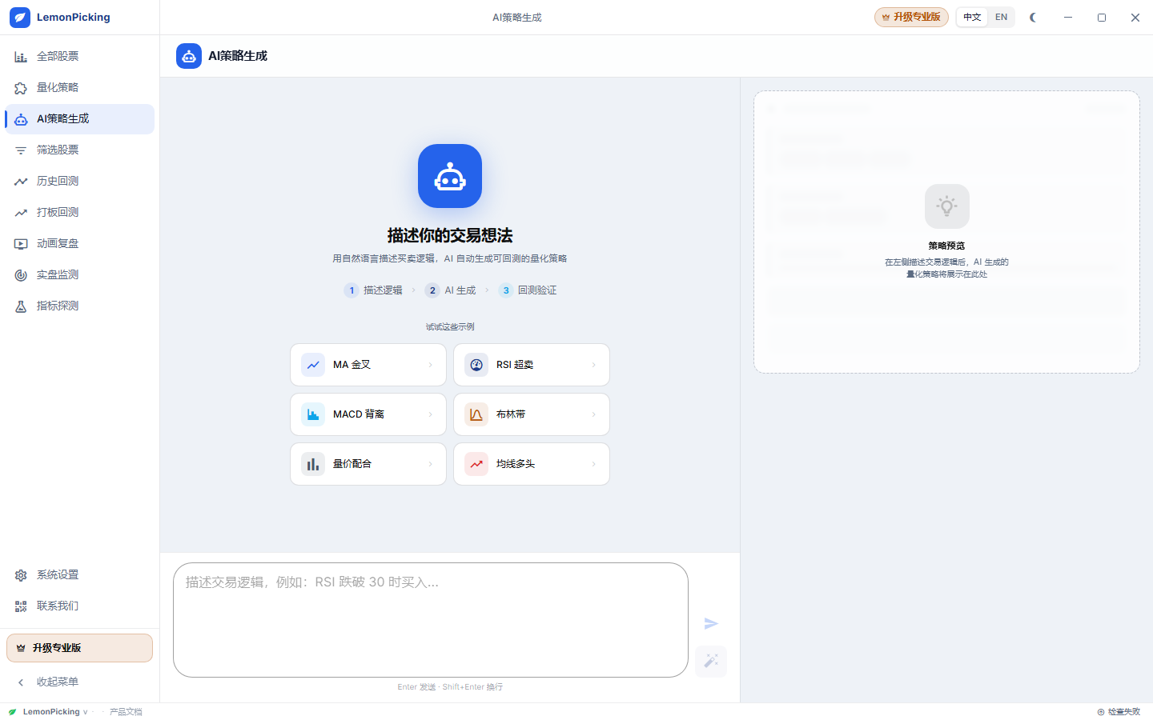The image size is (1153, 720).
Task: Click the 布林带 curve icon
Action: [x=476, y=414]
